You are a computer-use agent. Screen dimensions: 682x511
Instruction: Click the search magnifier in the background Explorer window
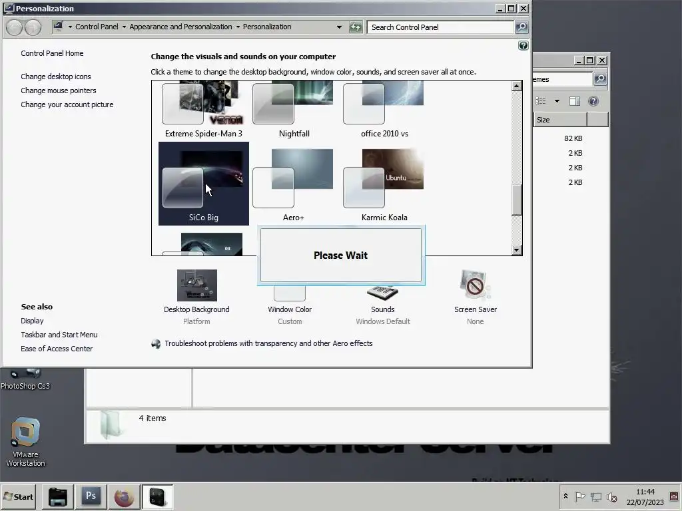coord(600,79)
